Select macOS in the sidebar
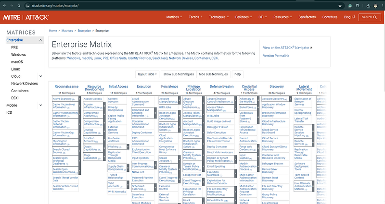The image size is (385, 204). tap(17, 62)
